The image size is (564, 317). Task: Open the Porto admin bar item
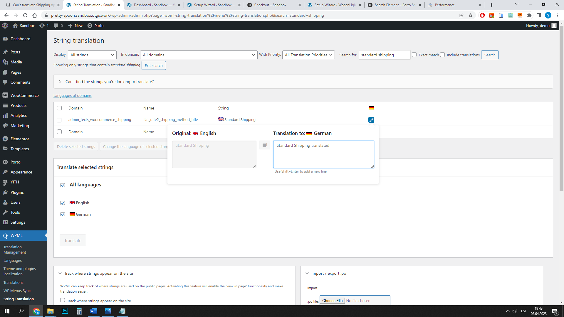pos(95,26)
